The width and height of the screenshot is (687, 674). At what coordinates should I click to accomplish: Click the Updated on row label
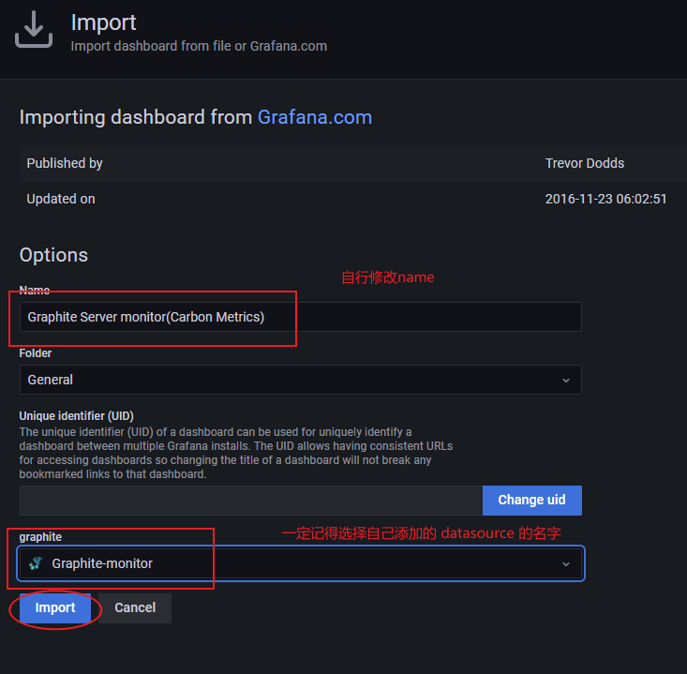[x=61, y=199]
